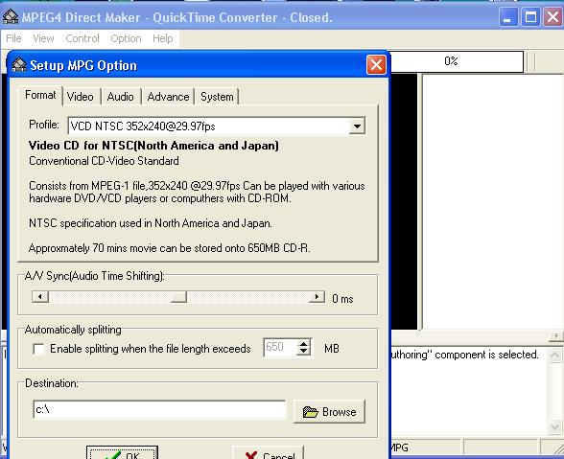Screen dimensions: 564x459
Task: Click the 'Video CD for NTSC' heading text
Action: pyautogui.click(x=153, y=146)
